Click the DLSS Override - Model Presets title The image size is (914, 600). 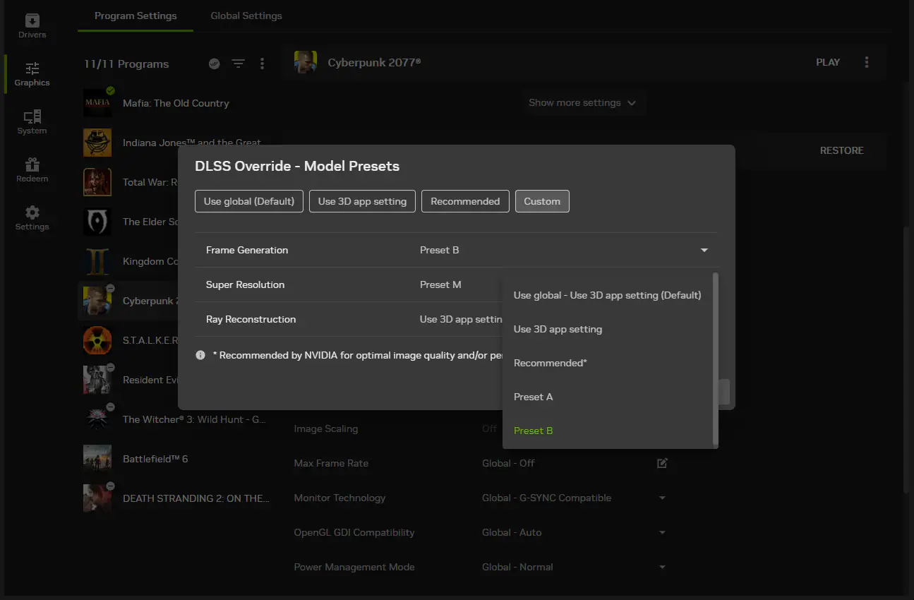click(x=297, y=166)
